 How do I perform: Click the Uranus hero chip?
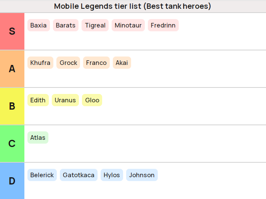click(65, 100)
